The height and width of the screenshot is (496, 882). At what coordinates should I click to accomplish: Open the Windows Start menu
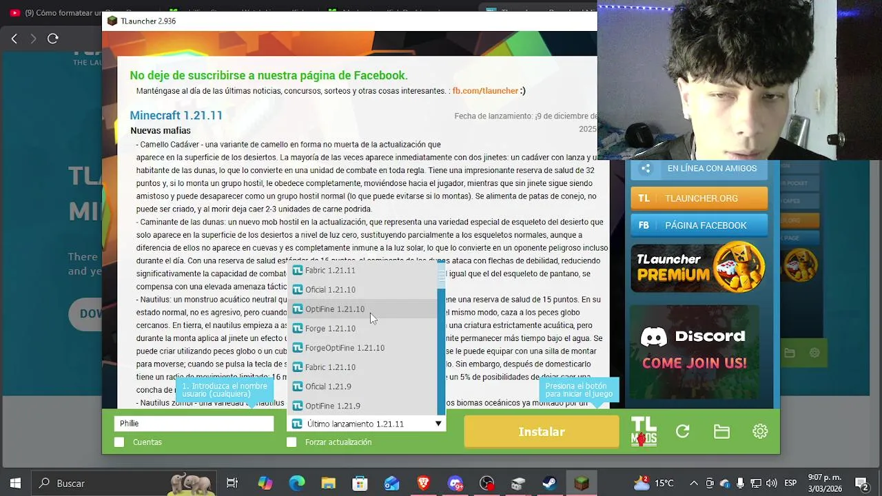coord(15,484)
